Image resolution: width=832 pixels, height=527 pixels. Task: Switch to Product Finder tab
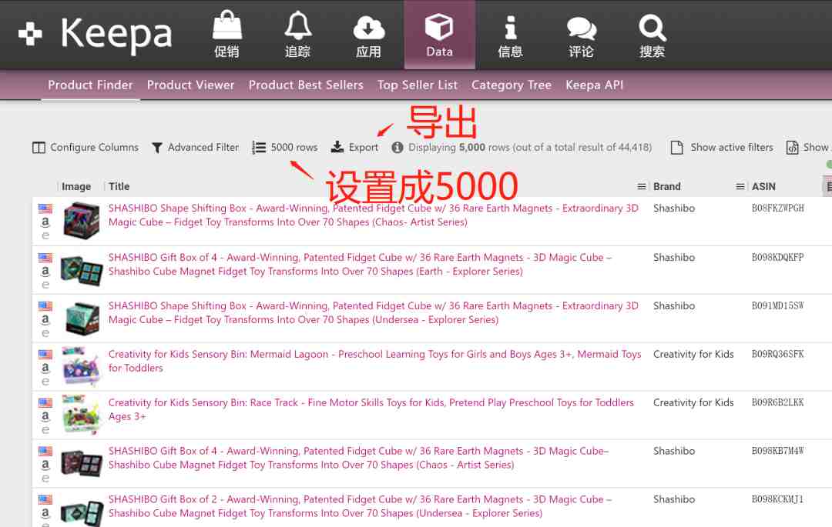click(x=90, y=85)
